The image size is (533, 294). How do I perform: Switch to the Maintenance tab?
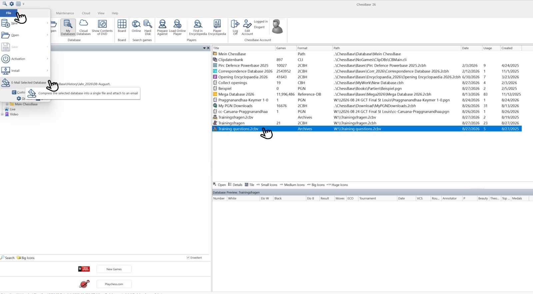pyautogui.click(x=65, y=13)
